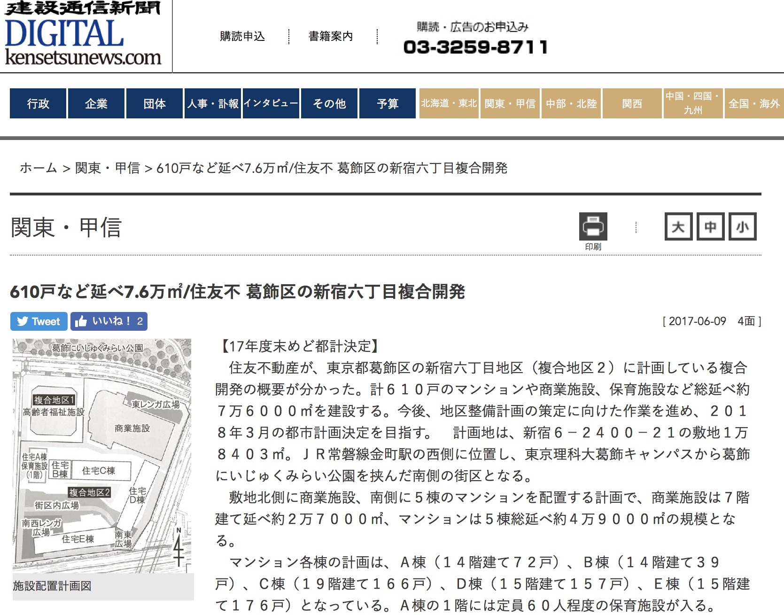784x615 pixels.
Task: Open the 関西 region tab
Action: (x=632, y=103)
